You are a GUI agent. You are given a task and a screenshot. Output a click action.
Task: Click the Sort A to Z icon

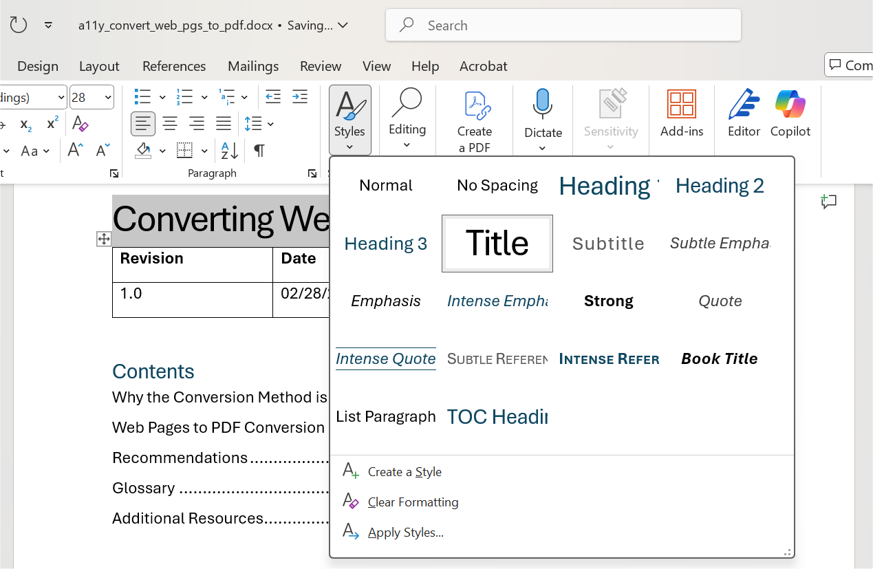click(x=229, y=151)
